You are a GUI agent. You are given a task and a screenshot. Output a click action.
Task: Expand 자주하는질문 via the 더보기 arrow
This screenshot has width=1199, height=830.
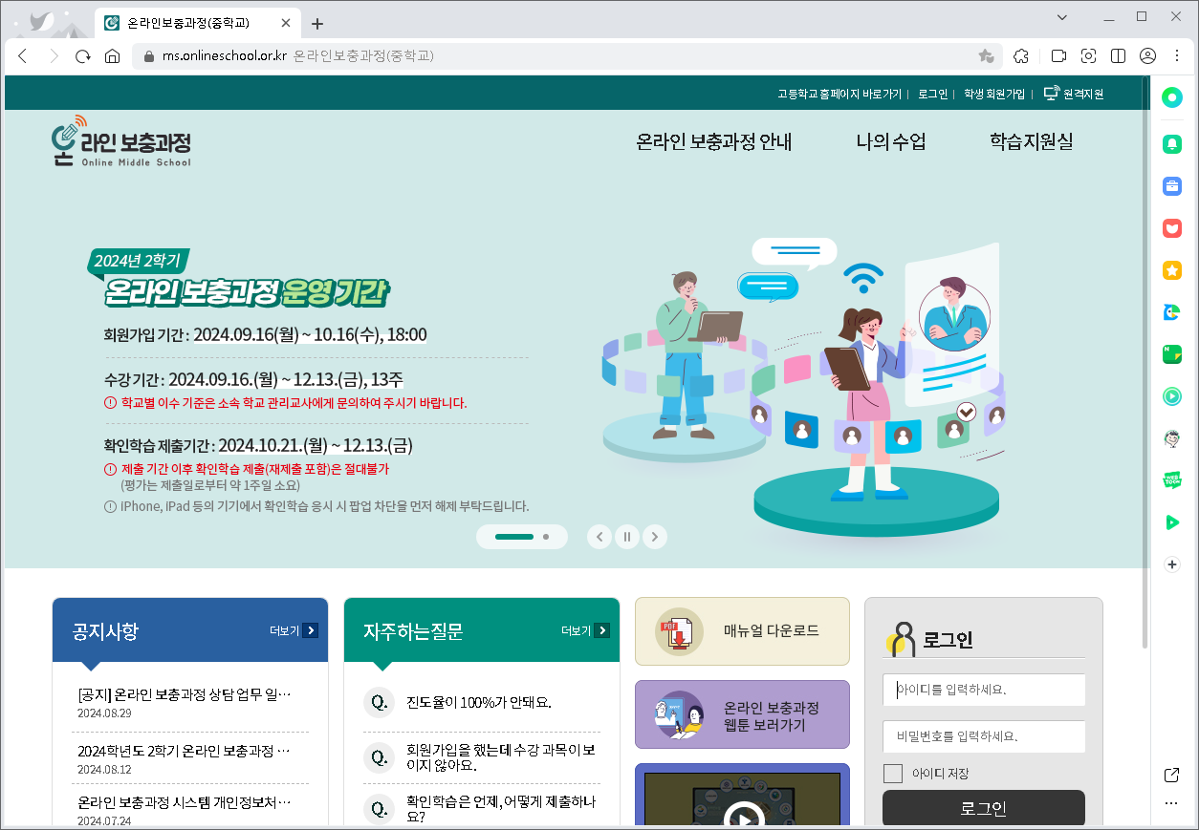click(x=601, y=630)
